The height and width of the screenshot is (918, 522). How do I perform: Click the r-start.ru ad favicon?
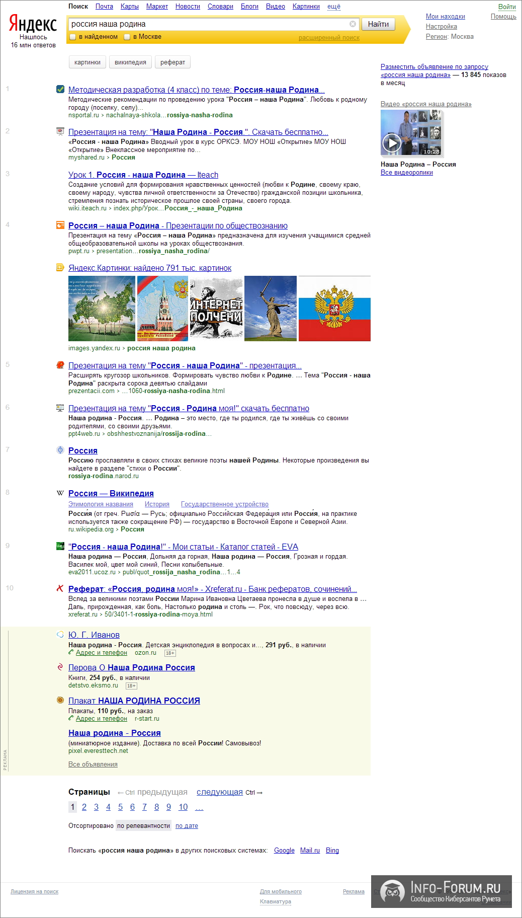click(60, 700)
